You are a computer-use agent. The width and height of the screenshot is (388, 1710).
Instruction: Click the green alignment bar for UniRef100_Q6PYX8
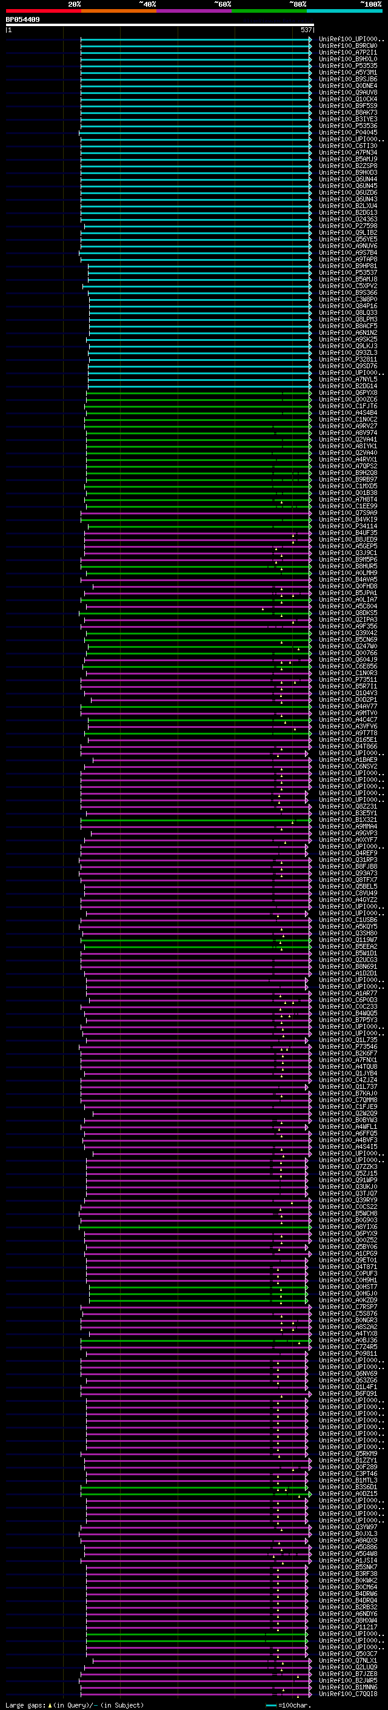click(198, 393)
